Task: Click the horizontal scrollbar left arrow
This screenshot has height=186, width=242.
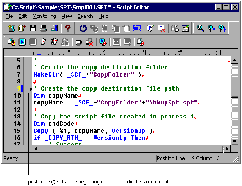Action: coord(36,149)
